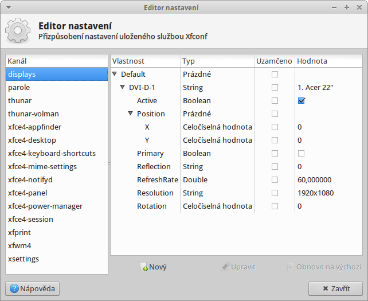Image resolution: width=368 pixels, height=301 pixels.
Task: Click the new property icon beside Nový
Action: [x=144, y=267]
